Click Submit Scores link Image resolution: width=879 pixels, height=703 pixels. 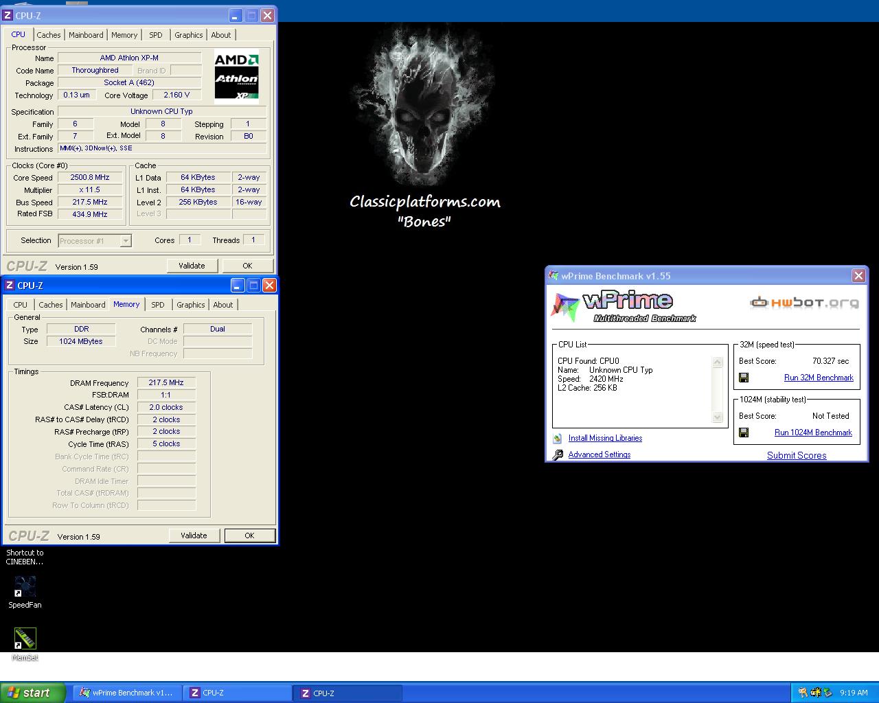(797, 455)
